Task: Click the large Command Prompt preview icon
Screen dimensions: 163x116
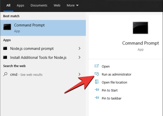Action: (x=140, y=28)
